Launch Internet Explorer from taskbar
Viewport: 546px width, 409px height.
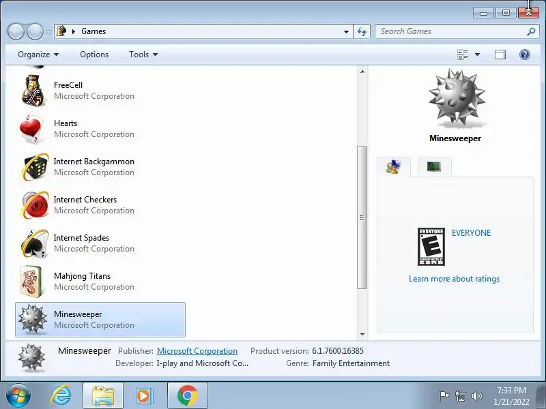click(x=61, y=396)
